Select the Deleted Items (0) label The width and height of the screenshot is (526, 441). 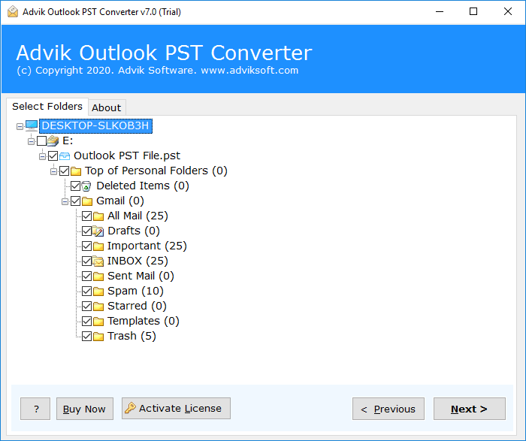143,186
